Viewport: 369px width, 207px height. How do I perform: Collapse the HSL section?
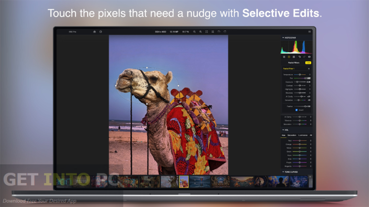pyautogui.click(x=283, y=129)
